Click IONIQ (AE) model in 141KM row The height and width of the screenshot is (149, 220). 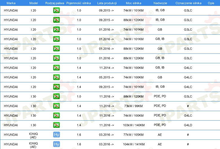coord(33,145)
